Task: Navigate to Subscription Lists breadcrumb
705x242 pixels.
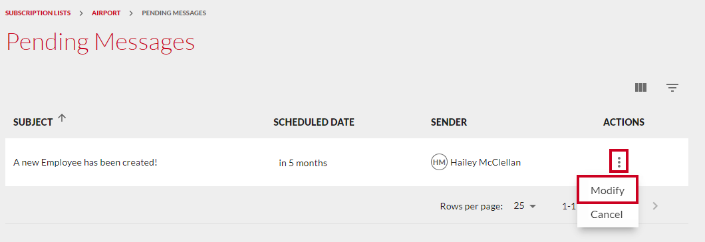Action: [38, 13]
